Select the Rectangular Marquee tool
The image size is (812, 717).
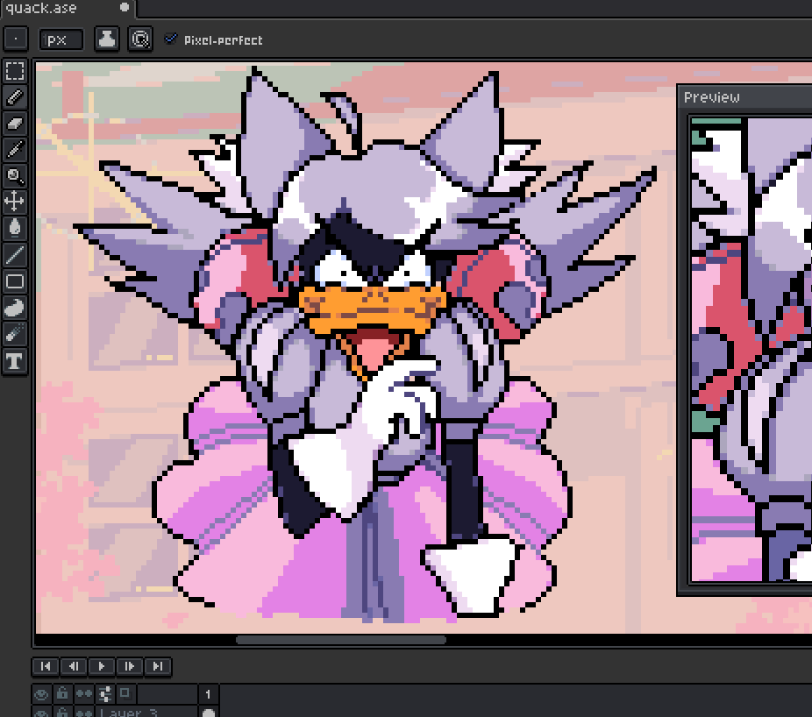coord(15,71)
